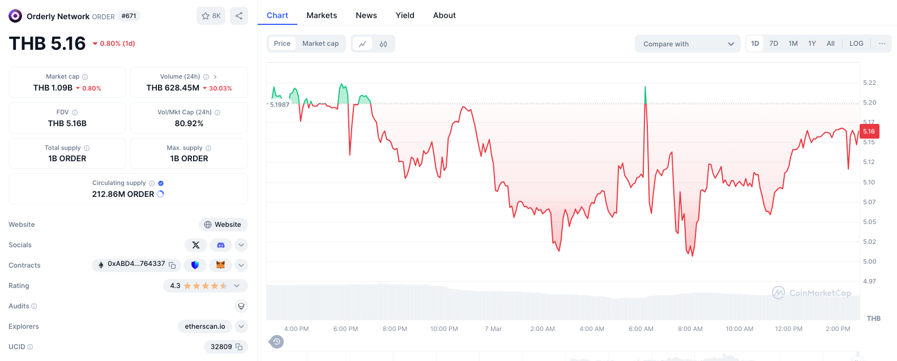Toggle LOG scale on chart
This screenshot has height=361, width=897.
(856, 44)
